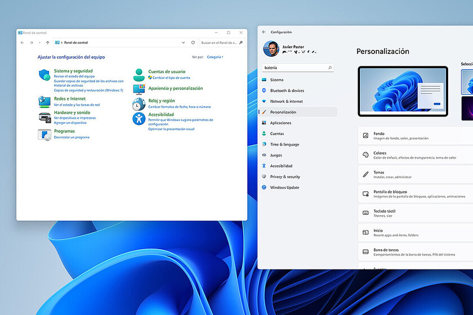Go back using Configuración back arrow

tap(264, 32)
